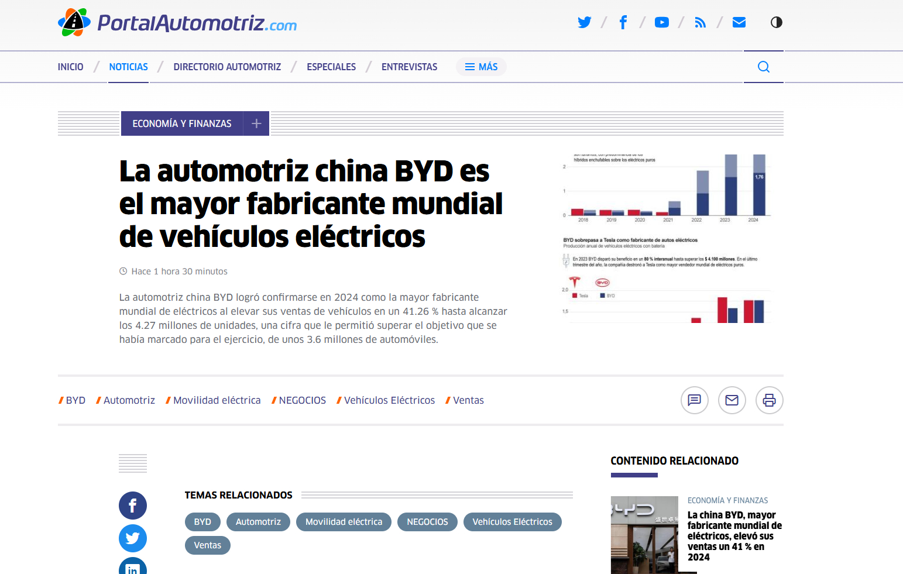Print the article with the printer icon
The width and height of the screenshot is (903, 574).
click(770, 400)
